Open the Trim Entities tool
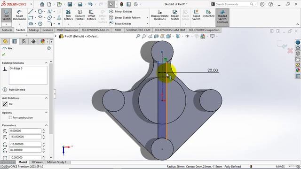 [x=68, y=15]
